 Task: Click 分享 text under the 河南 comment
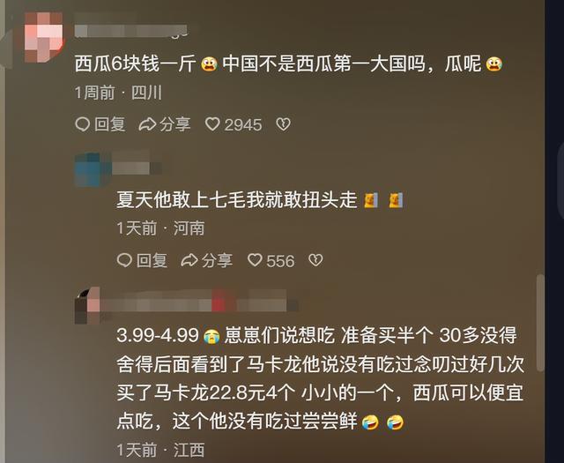click(x=217, y=260)
